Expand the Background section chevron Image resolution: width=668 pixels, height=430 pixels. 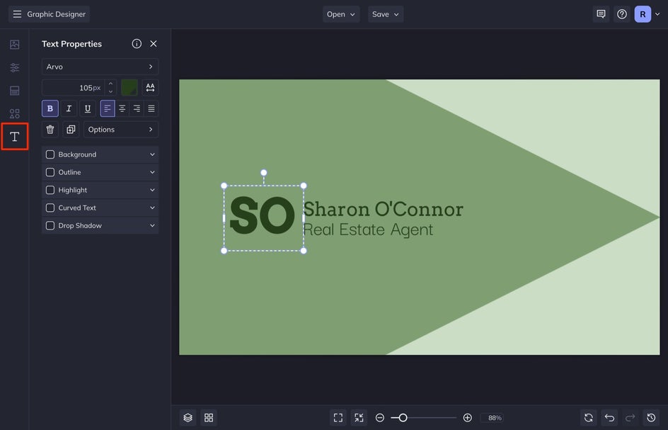[x=152, y=154]
